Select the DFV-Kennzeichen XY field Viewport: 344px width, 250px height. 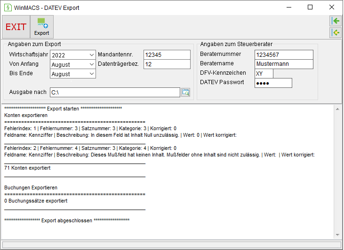click(264, 73)
